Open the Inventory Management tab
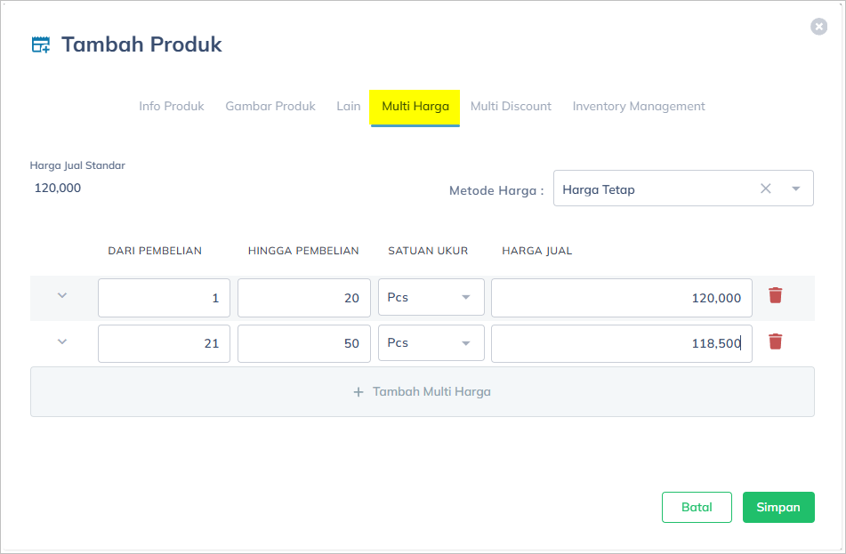This screenshot has height=554, width=846. (638, 107)
